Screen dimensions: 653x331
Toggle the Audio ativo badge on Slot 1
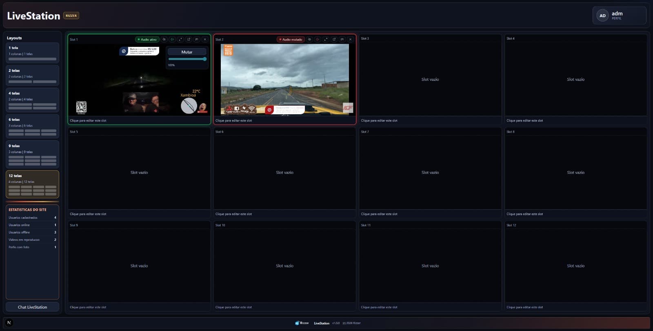pyautogui.click(x=147, y=40)
